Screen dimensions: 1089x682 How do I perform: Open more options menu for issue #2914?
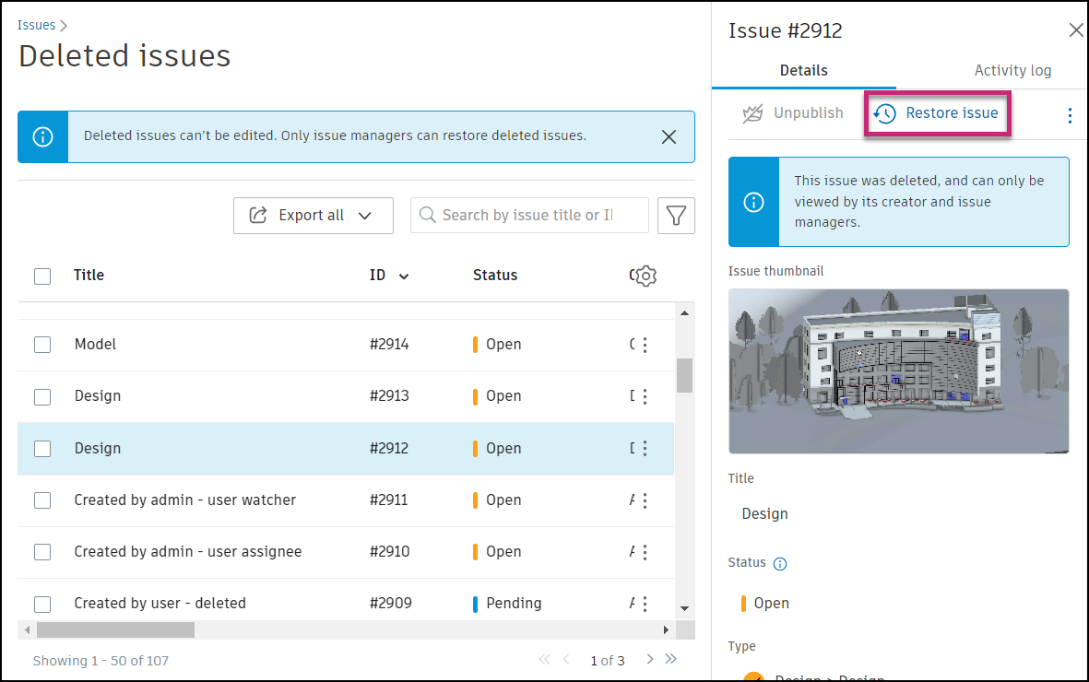645,345
